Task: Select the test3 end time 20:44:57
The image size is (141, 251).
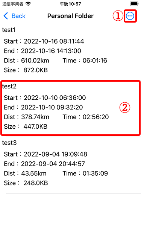Action: (72, 164)
